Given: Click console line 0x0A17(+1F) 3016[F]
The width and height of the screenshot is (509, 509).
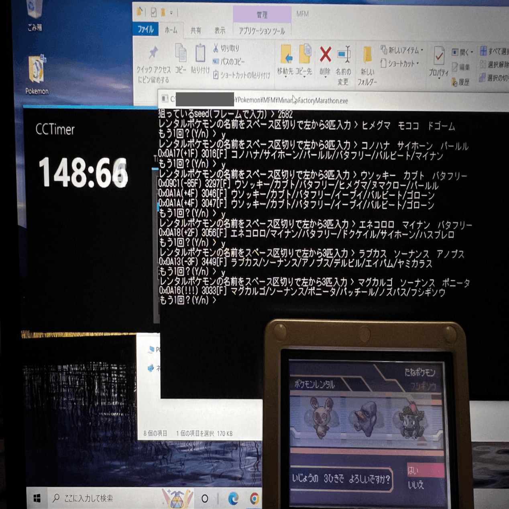Looking at the screenshot, I should 301,156.
